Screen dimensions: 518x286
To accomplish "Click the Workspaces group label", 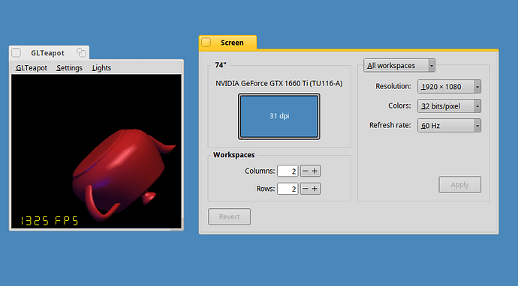I will [234, 155].
